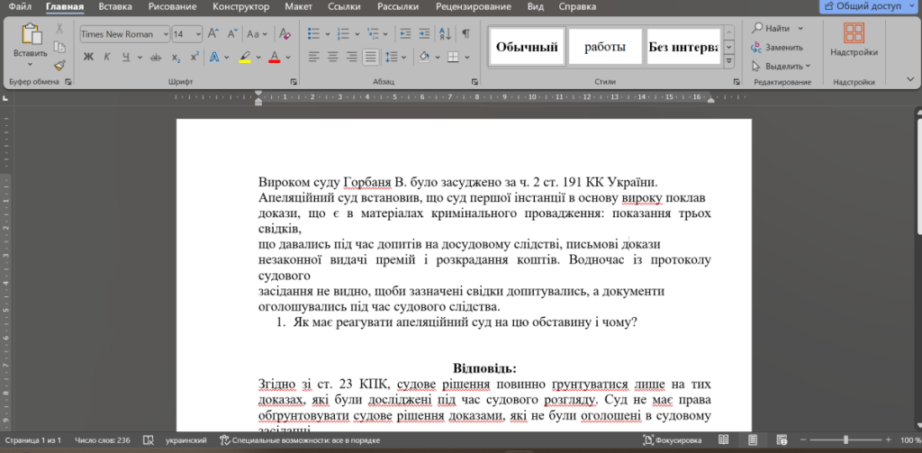922x453 pixels.
Task: Align text left
Action: [314, 57]
